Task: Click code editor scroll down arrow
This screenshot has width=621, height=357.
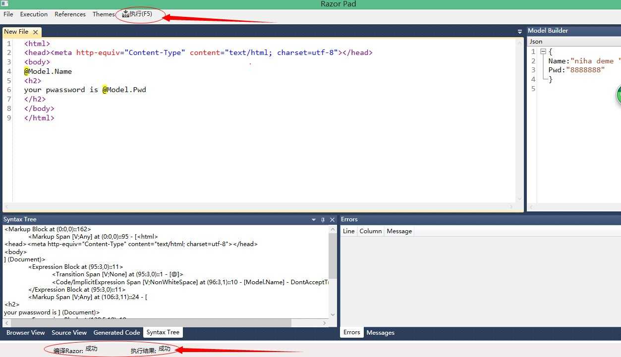Action: click(x=520, y=199)
